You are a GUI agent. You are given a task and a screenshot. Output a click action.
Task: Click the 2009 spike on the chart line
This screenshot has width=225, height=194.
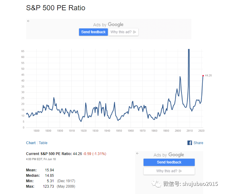point(189,60)
